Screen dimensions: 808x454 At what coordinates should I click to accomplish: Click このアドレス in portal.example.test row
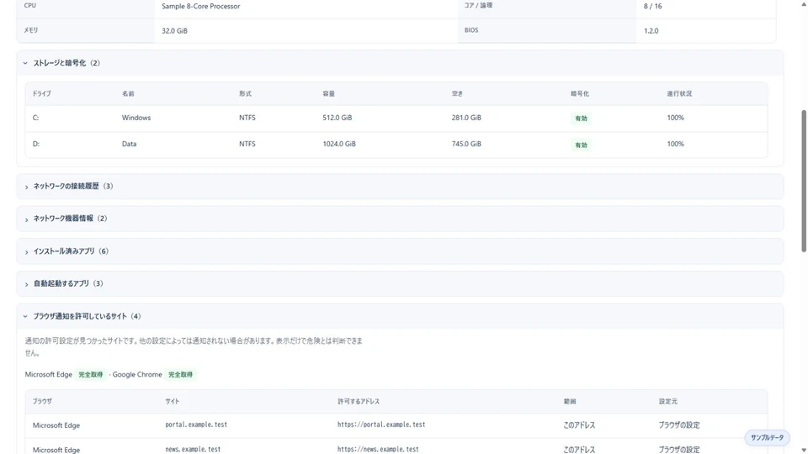click(579, 425)
